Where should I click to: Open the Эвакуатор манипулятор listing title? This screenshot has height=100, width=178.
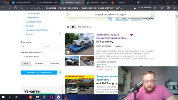[x=107, y=78]
